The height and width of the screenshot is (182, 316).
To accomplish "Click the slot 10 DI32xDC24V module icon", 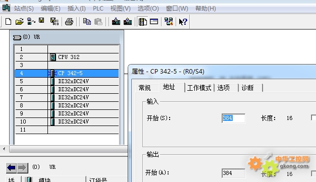I will pyautogui.click(x=52, y=122).
